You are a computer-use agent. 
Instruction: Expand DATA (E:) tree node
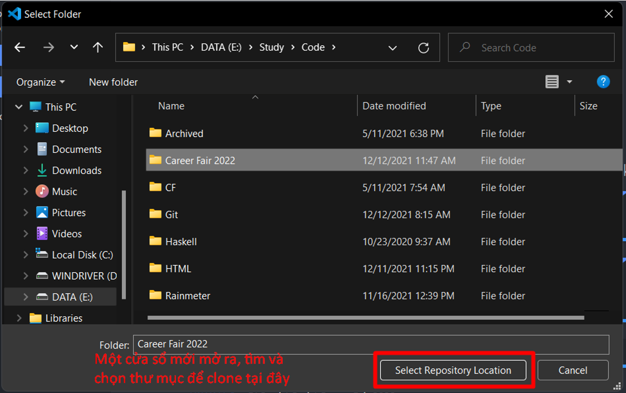(x=25, y=297)
